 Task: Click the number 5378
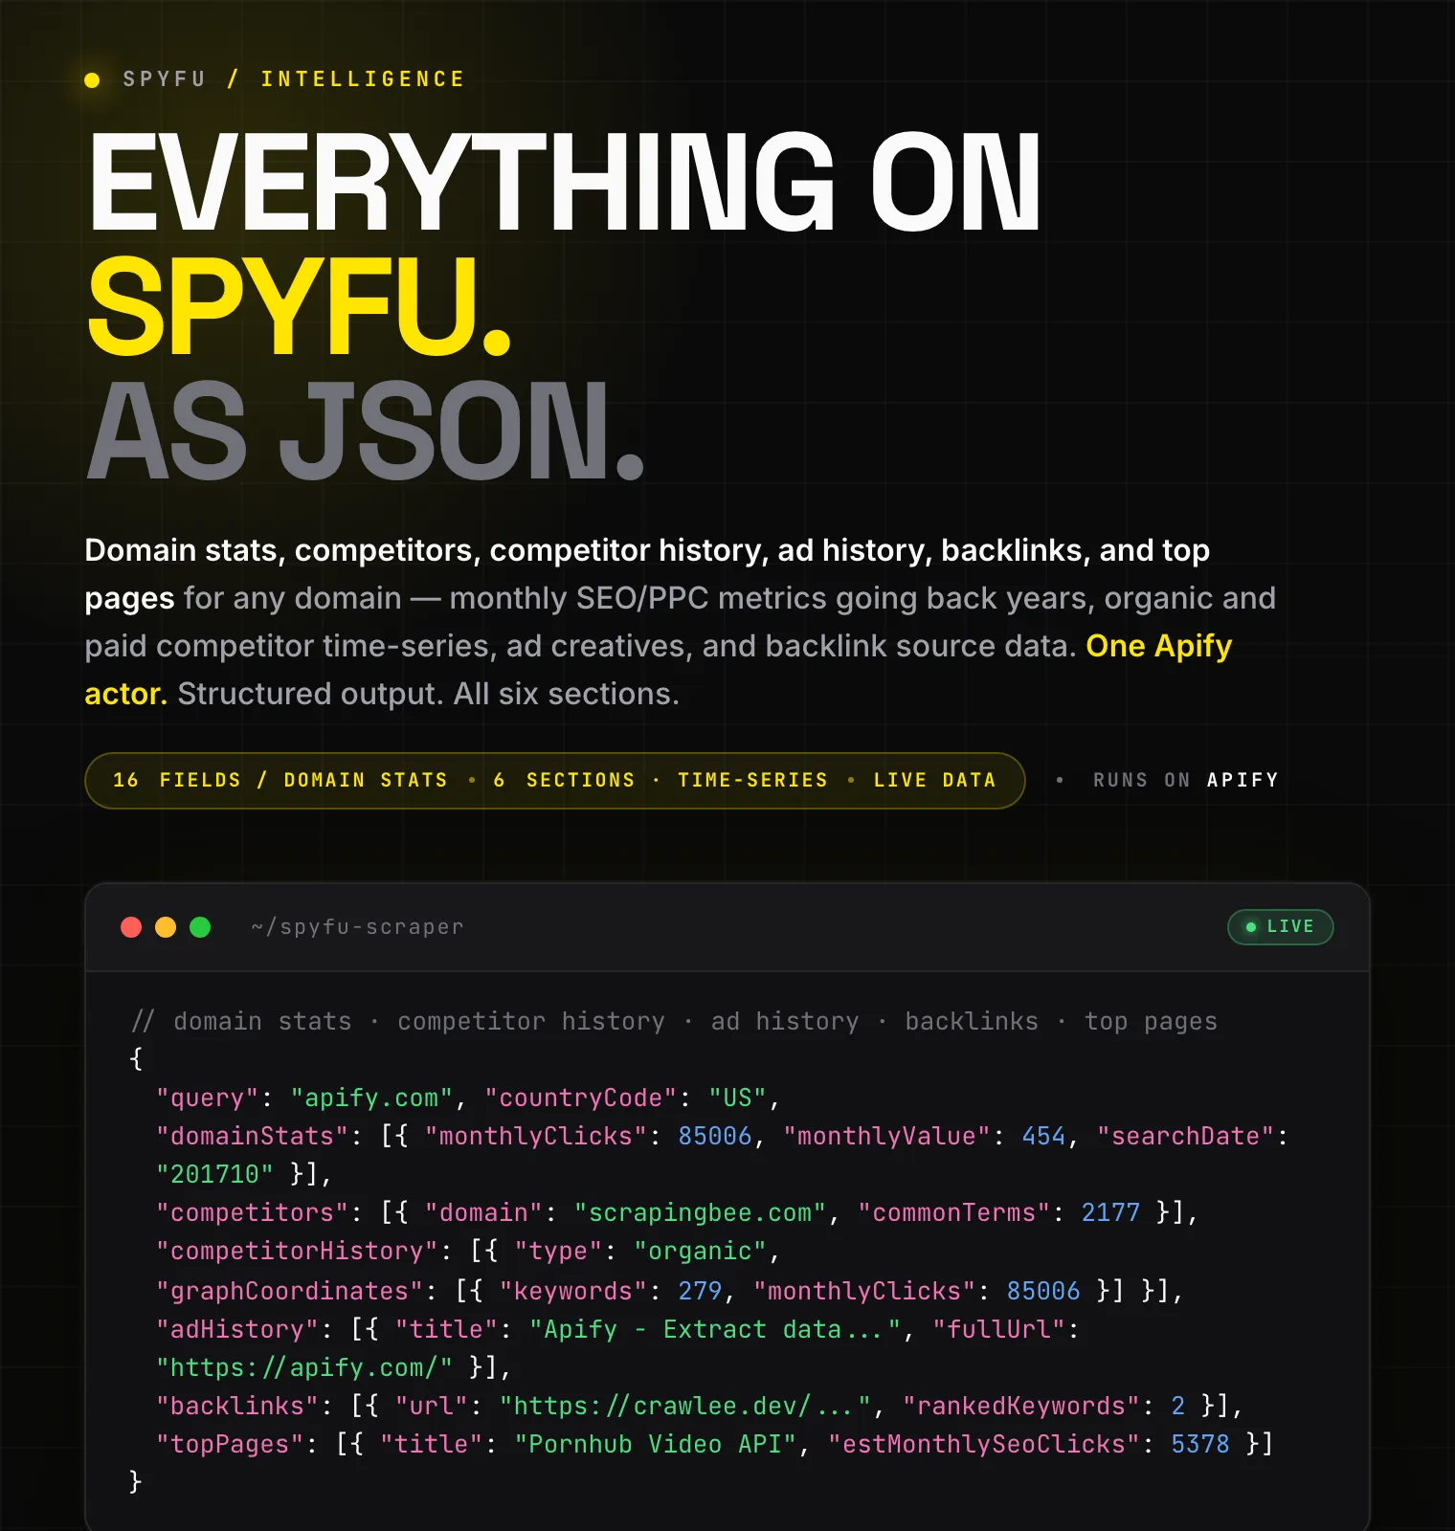(1200, 1444)
